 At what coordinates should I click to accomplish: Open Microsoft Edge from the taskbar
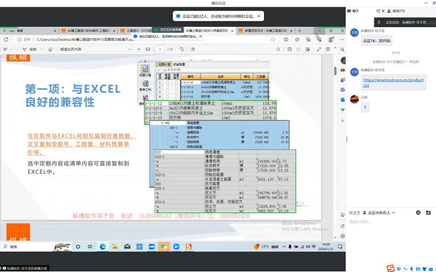pos(103,246)
